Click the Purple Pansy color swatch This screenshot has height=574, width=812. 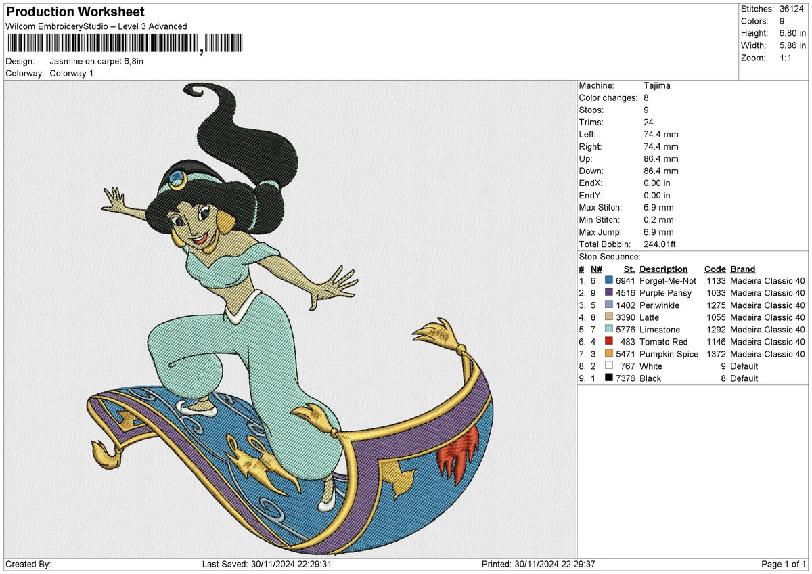[x=608, y=292]
